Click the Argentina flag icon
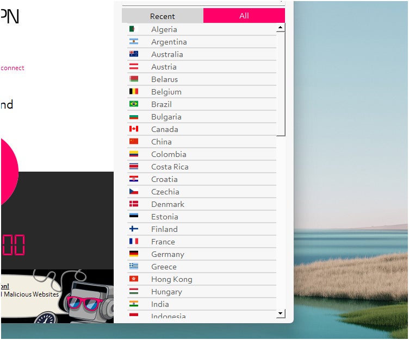409x340 pixels. click(134, 41)
